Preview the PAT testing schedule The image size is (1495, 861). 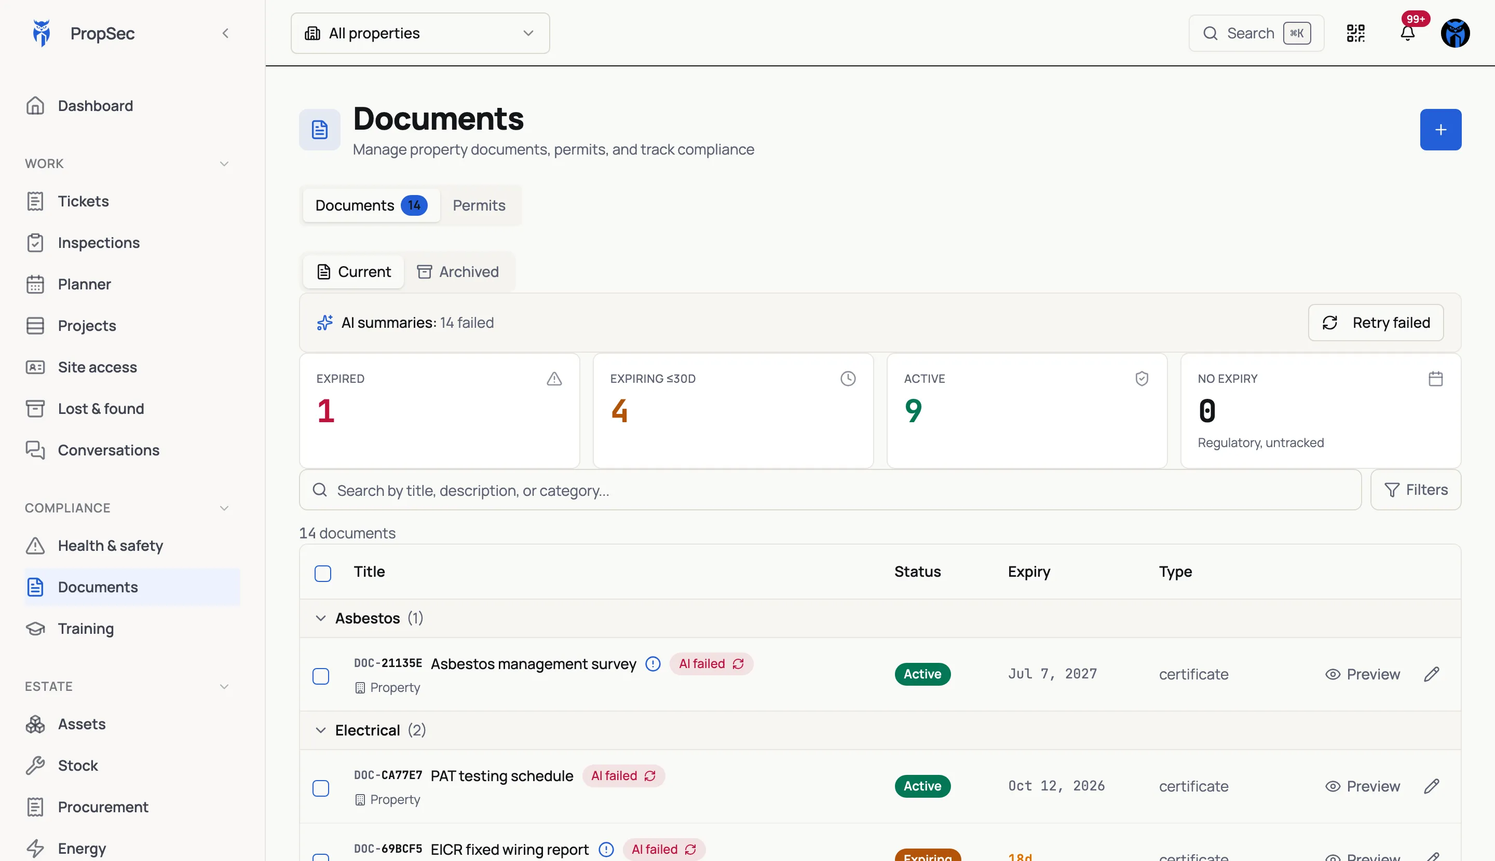point(1363,786)
